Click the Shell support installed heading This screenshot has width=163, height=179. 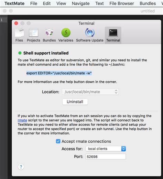(46, 53)
